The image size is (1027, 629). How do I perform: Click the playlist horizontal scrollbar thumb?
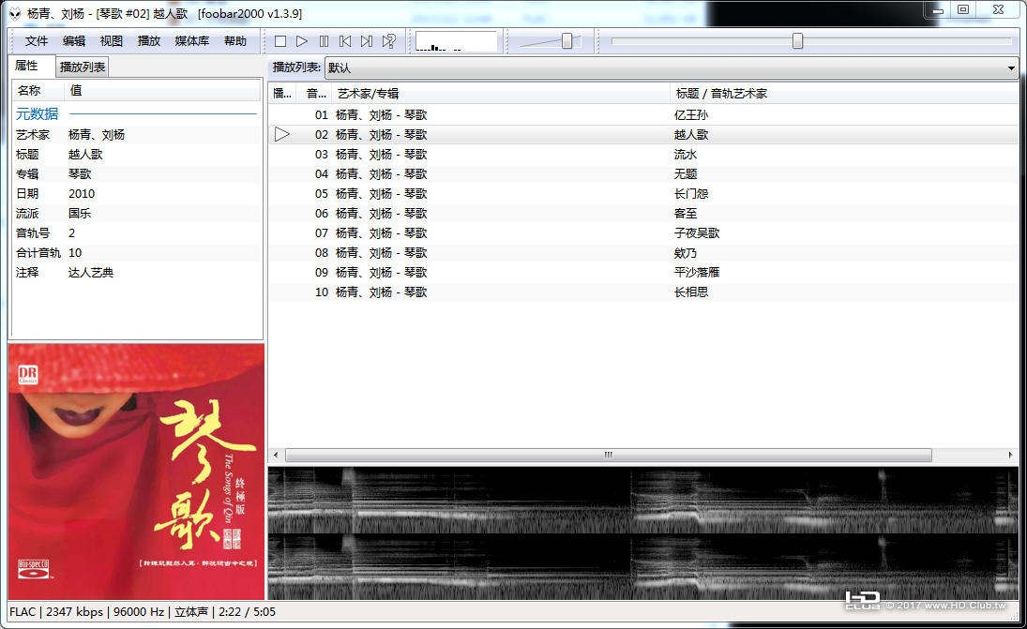coord(609,455)
